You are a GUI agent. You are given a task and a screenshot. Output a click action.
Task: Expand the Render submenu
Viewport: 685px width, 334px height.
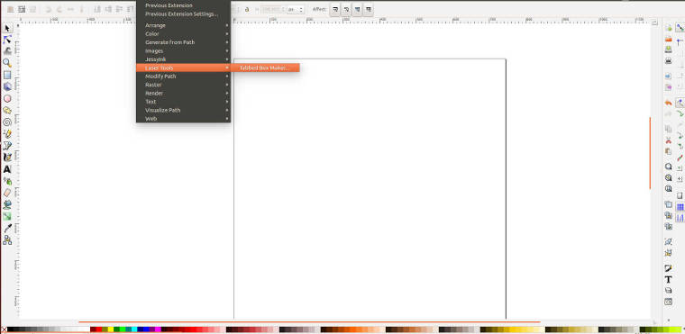click(x=184, y=93)
